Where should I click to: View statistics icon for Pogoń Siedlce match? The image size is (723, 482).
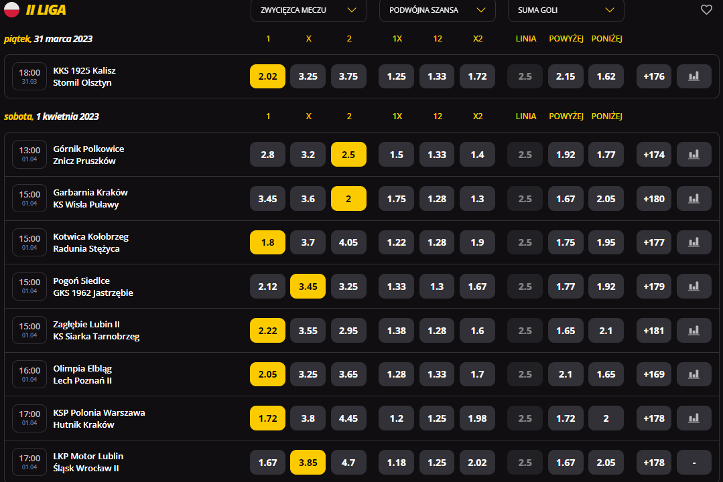[694, 287]
